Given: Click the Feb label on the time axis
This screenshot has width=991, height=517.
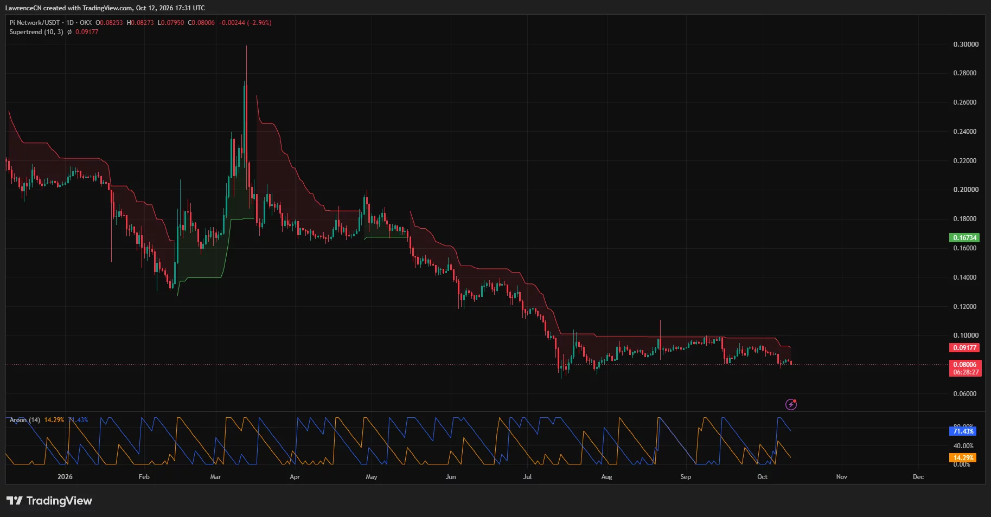Looking at the screenshot, I should (144, 477).
